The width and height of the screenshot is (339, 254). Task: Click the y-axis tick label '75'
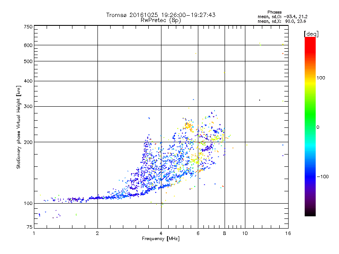[30, 227]
